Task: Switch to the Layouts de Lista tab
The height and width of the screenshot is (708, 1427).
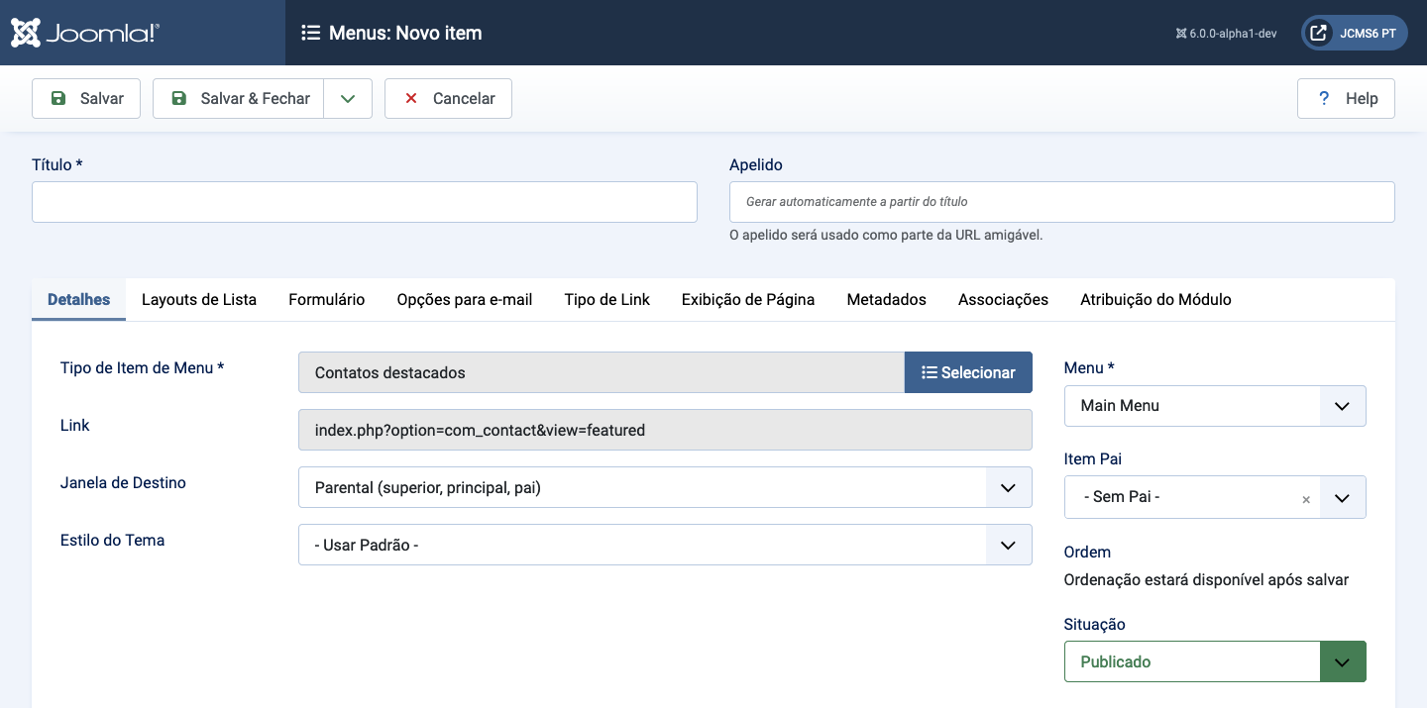Action: [x=199, y=299]
